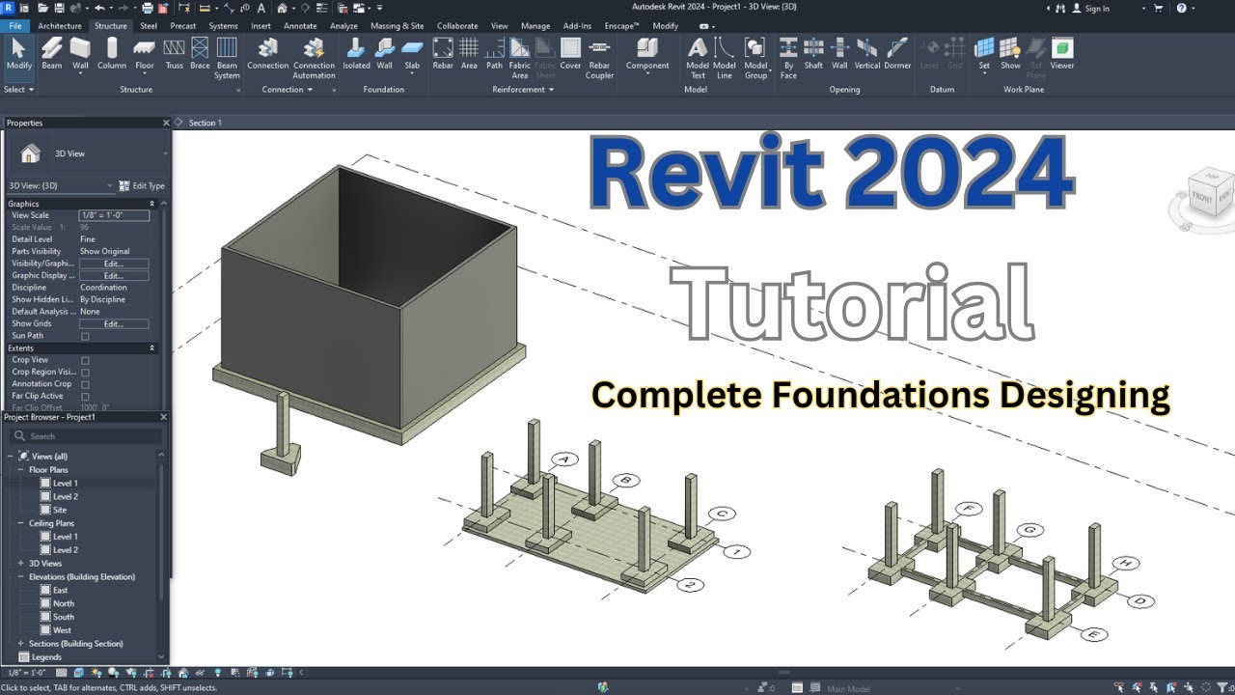
Task: Click the View Scale value field
Action: pos(114,215)
